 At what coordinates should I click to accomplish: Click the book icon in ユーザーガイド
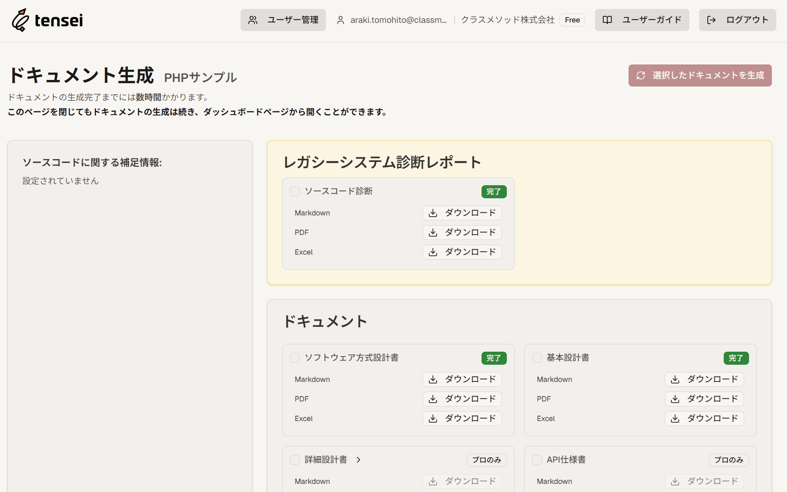click(607, 20)
